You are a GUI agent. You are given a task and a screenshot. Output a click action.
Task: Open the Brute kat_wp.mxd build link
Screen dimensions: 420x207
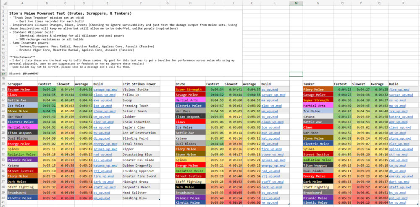tap(269, 138)
